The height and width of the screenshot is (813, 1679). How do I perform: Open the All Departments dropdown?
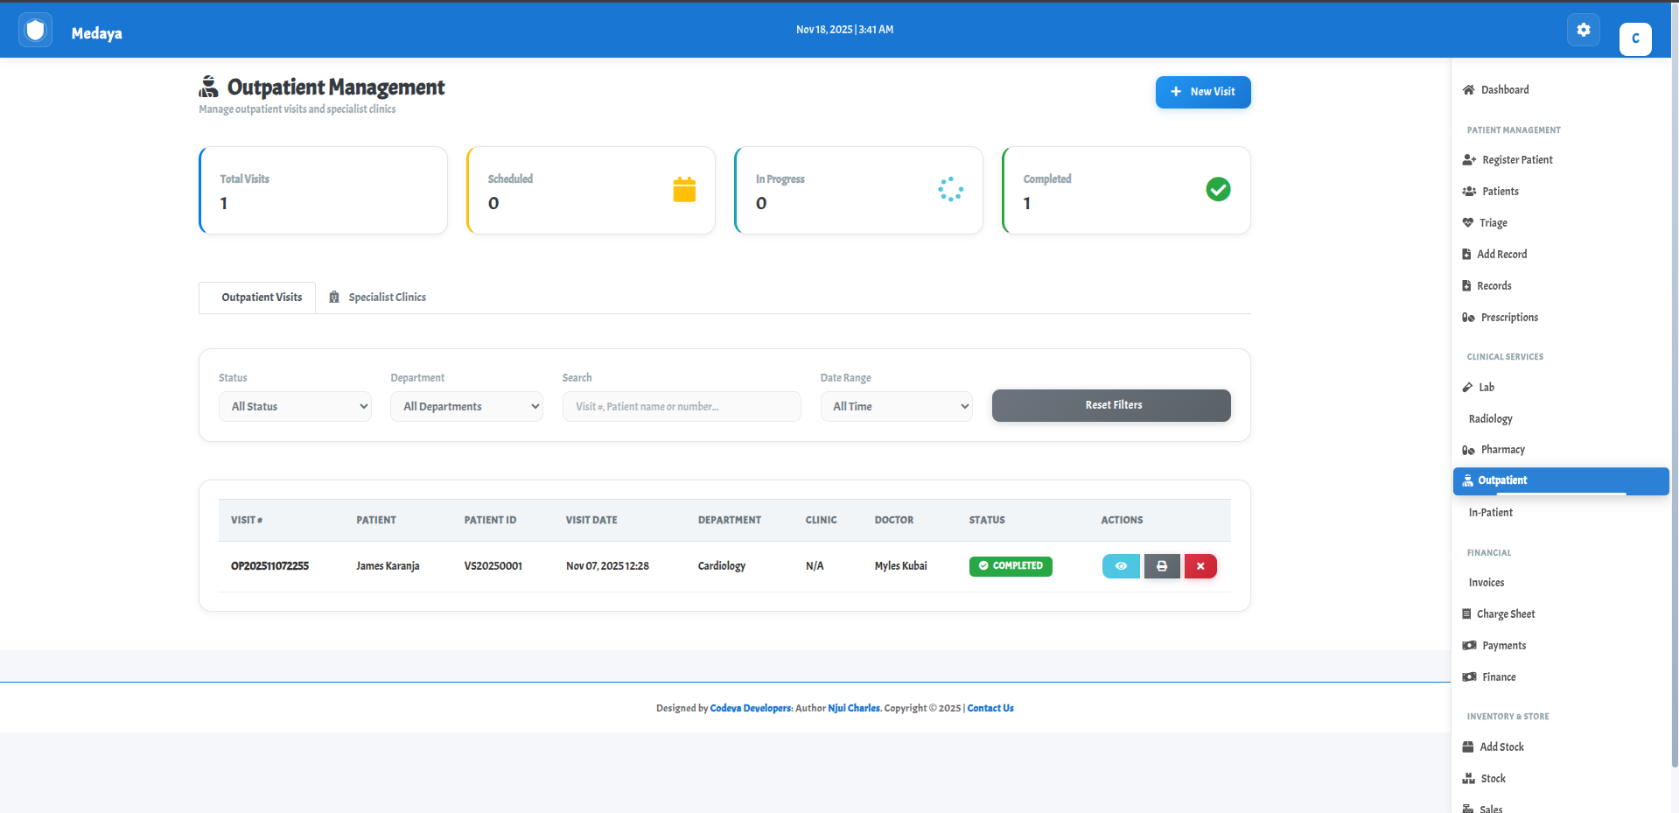466,407
